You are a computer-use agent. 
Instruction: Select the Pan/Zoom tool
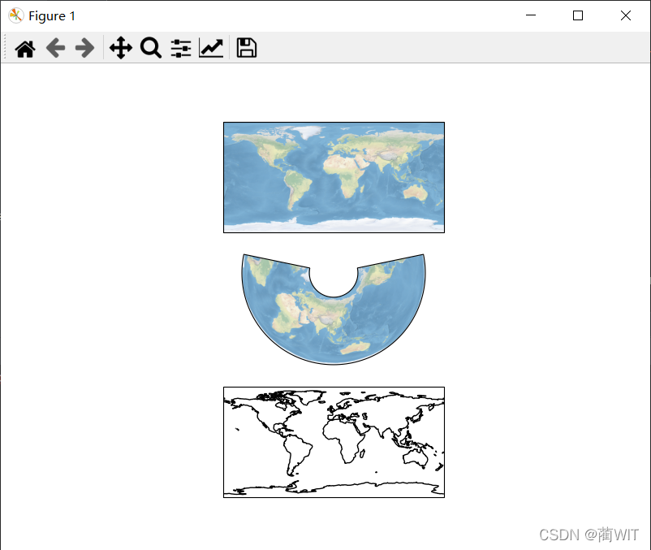[120, 48]
